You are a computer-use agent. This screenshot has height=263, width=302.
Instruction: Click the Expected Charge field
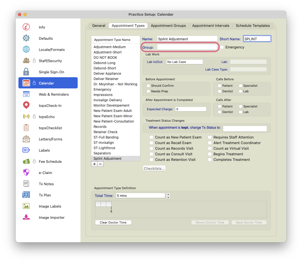(x=191, y=109)
